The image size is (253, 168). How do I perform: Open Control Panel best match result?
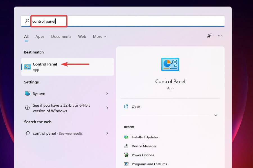(67, 67)
